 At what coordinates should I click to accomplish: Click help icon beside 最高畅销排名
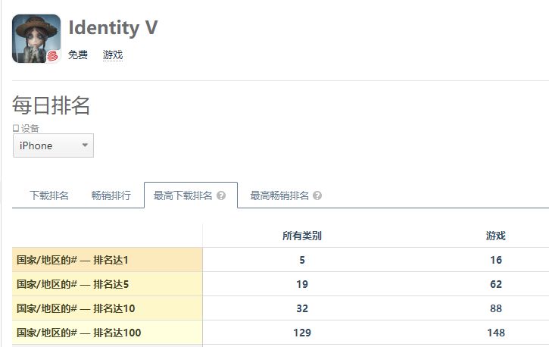[317, 195]
